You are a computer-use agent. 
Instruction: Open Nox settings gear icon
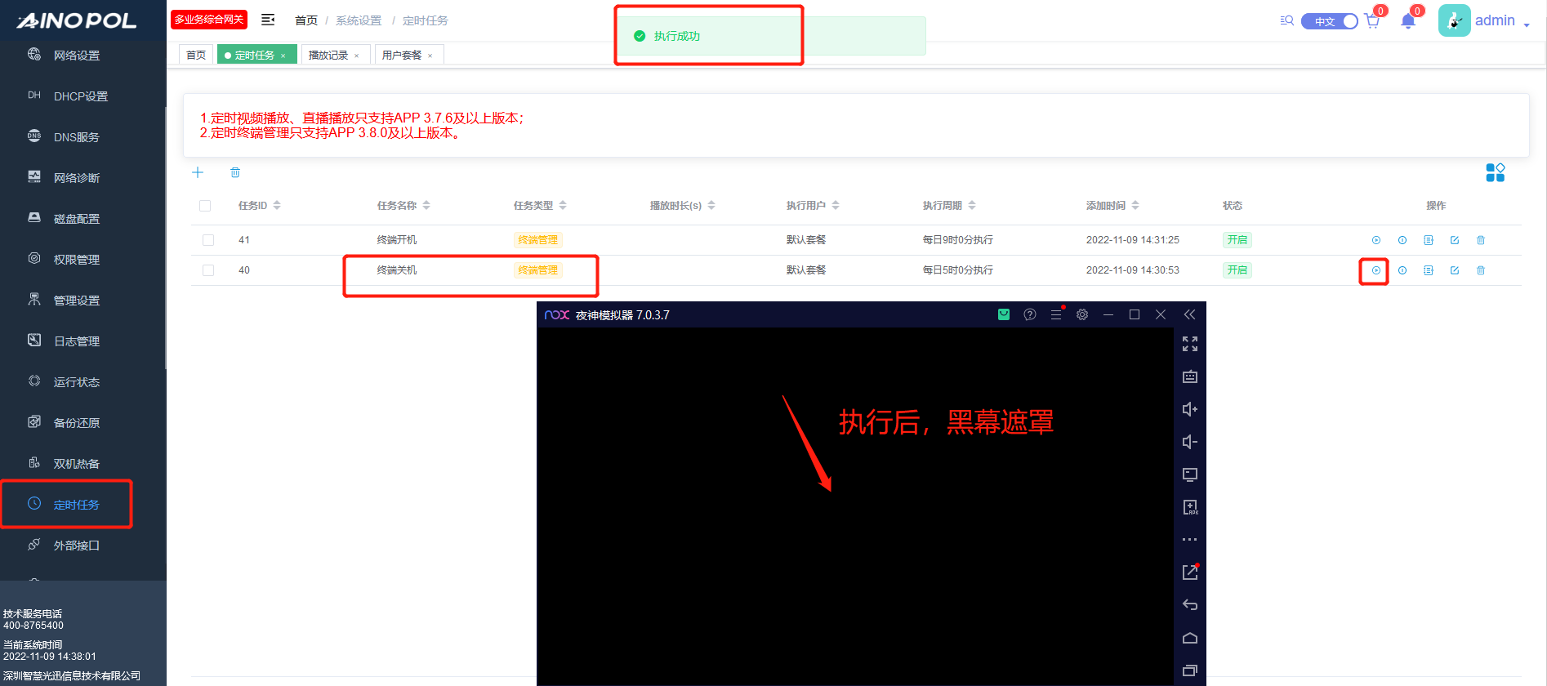1082,314
